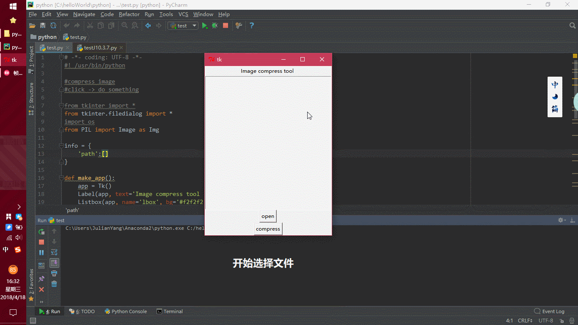Viewport: 578px width, 325px height.
Task: Start debugging with the bug icon
Action: [x=215, y=25]
